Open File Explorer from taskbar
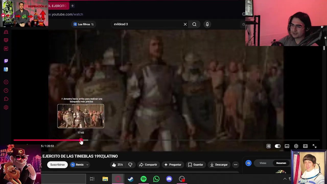This screenshot has width=327, height=184. click(105, 179)
